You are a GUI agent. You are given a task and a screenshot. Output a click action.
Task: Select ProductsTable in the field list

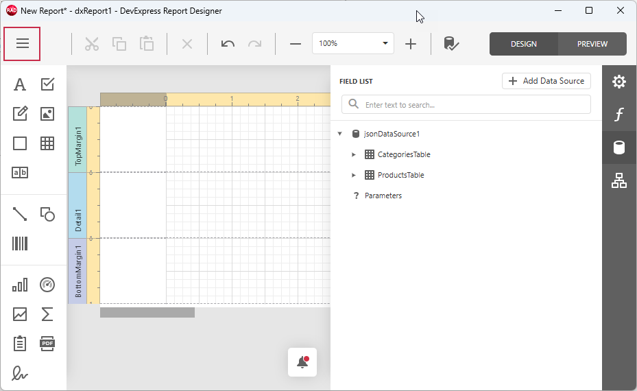coord(400,175)
